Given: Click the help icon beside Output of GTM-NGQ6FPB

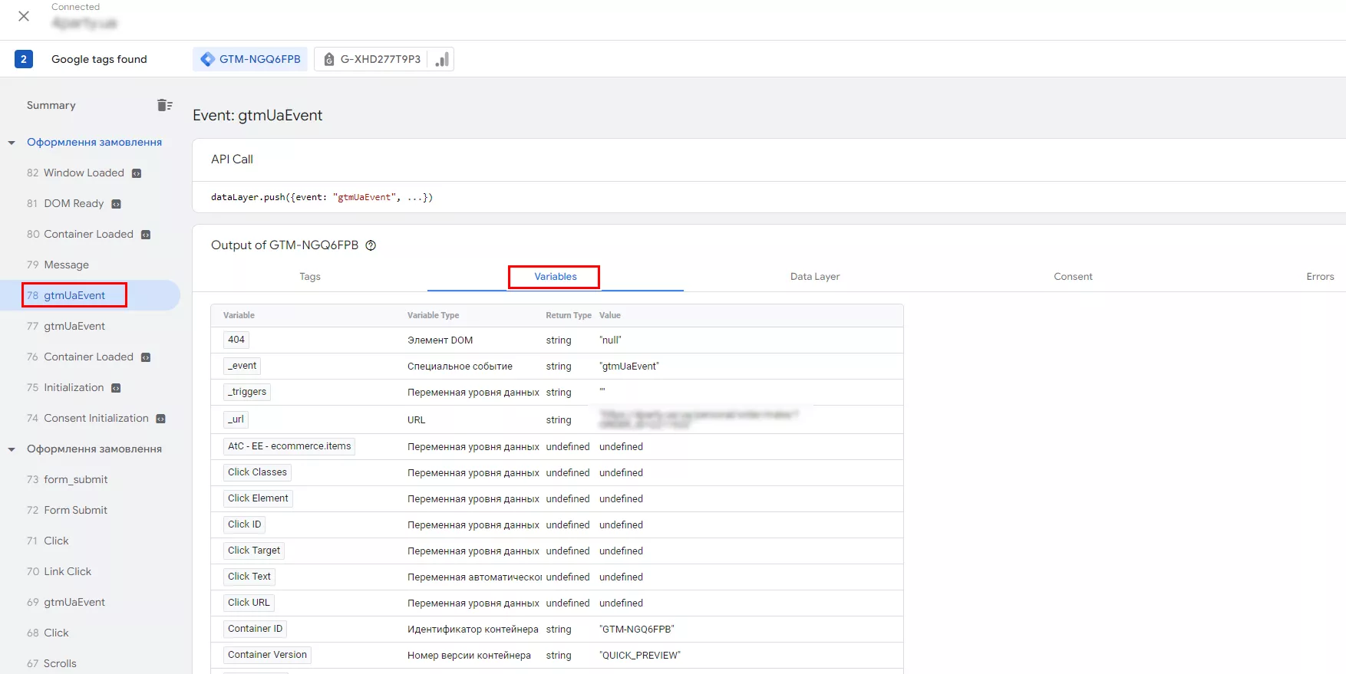Looking at the screenshot, I should coord(371,245).
